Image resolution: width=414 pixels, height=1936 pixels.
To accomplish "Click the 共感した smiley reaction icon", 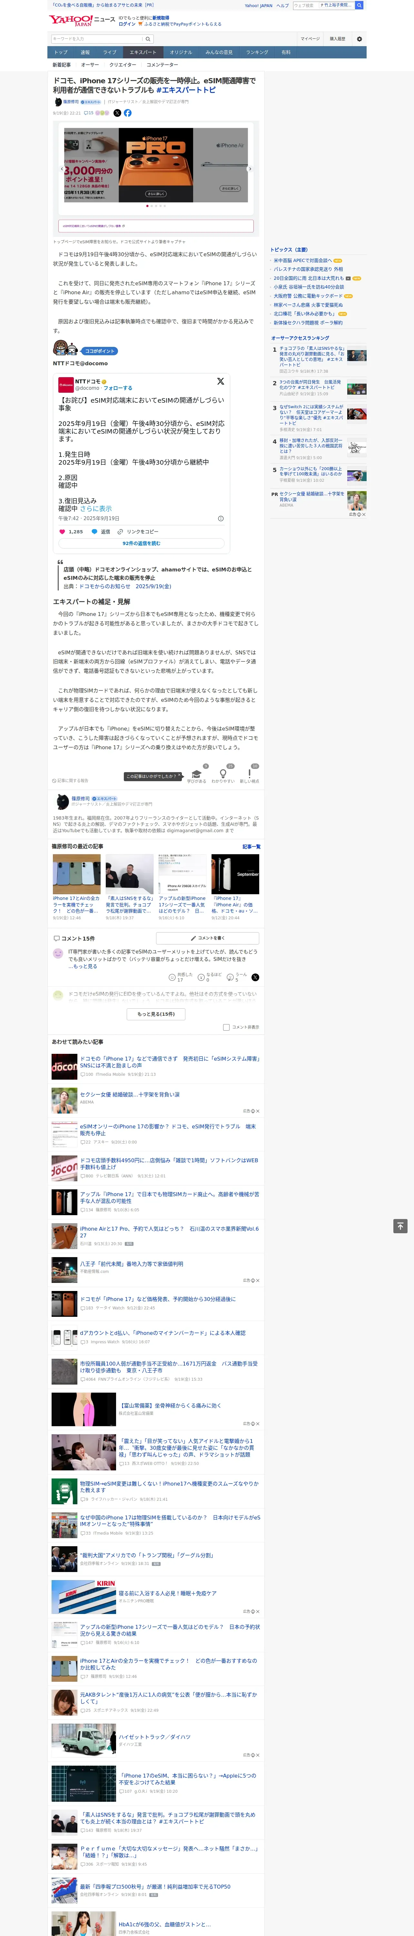I will click(x=172, y=977).
